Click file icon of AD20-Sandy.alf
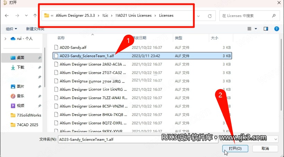This screenshot has width=284, height=157. [56, 47]
